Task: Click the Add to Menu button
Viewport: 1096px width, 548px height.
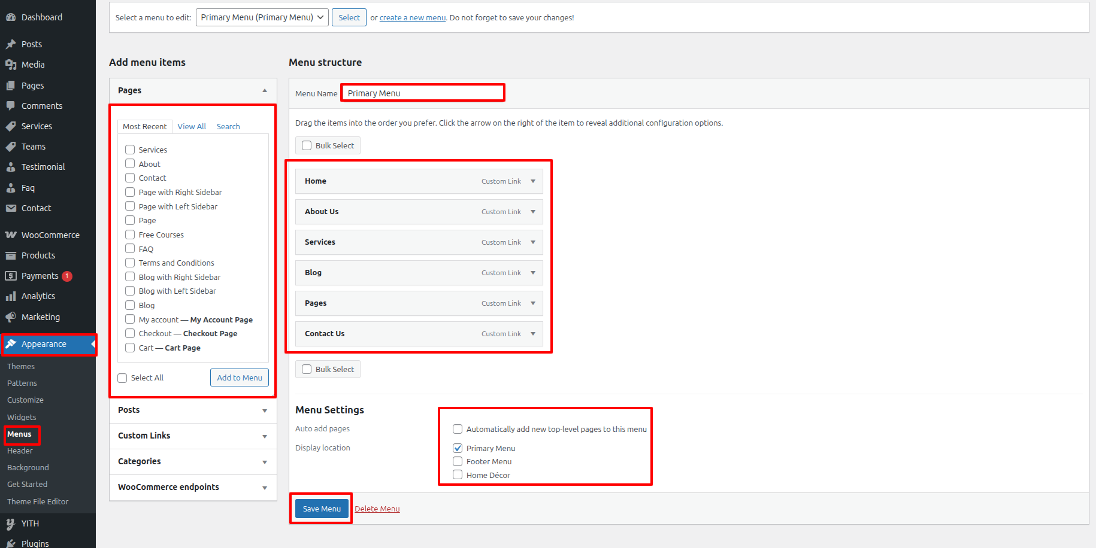Action: pyautogui.click(x=240, y=377)
